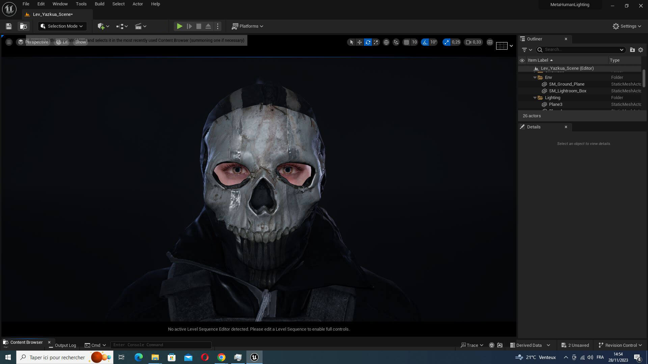The height and width of the screenshot is (364, 648).
Task: Open the Blueprints toolbar icon
Action: tap(122, 26)
